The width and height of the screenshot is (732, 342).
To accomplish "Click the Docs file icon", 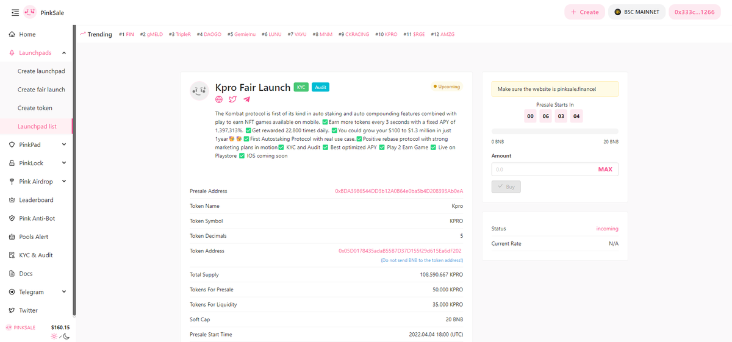I will point(12,274).
